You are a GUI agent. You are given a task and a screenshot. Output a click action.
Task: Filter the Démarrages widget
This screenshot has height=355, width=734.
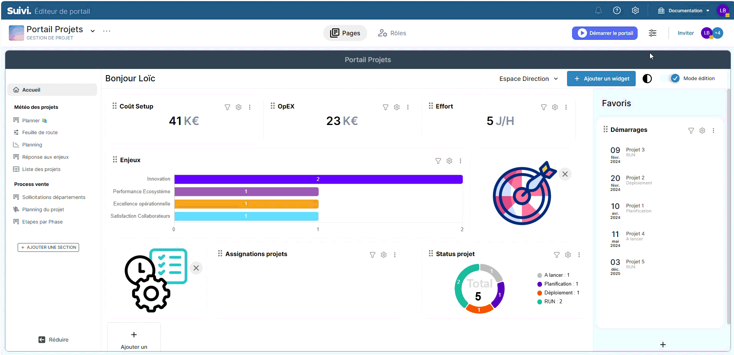coord(691,131)
